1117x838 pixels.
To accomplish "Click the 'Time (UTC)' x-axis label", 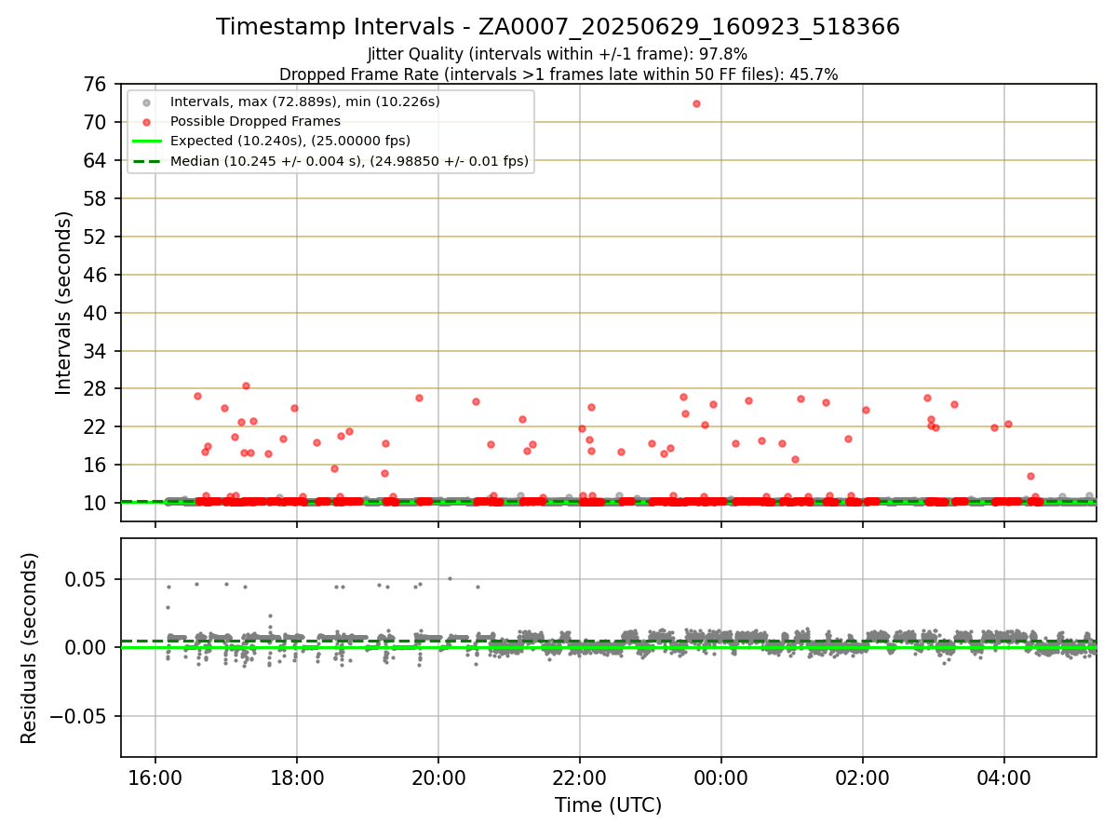I will [x=608, y=805].
